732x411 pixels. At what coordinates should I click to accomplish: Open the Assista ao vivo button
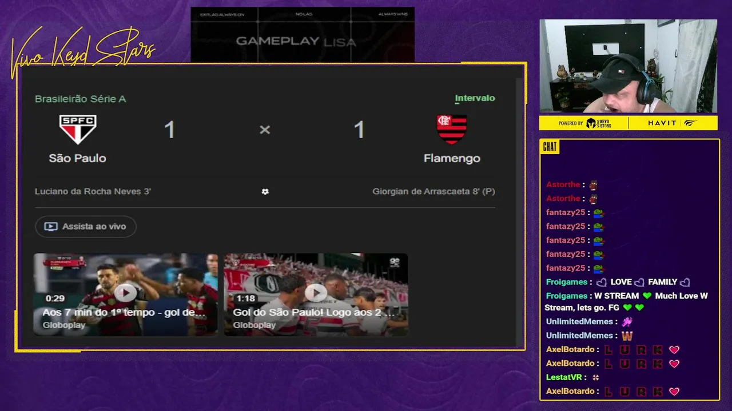click(x=85, y=227)
